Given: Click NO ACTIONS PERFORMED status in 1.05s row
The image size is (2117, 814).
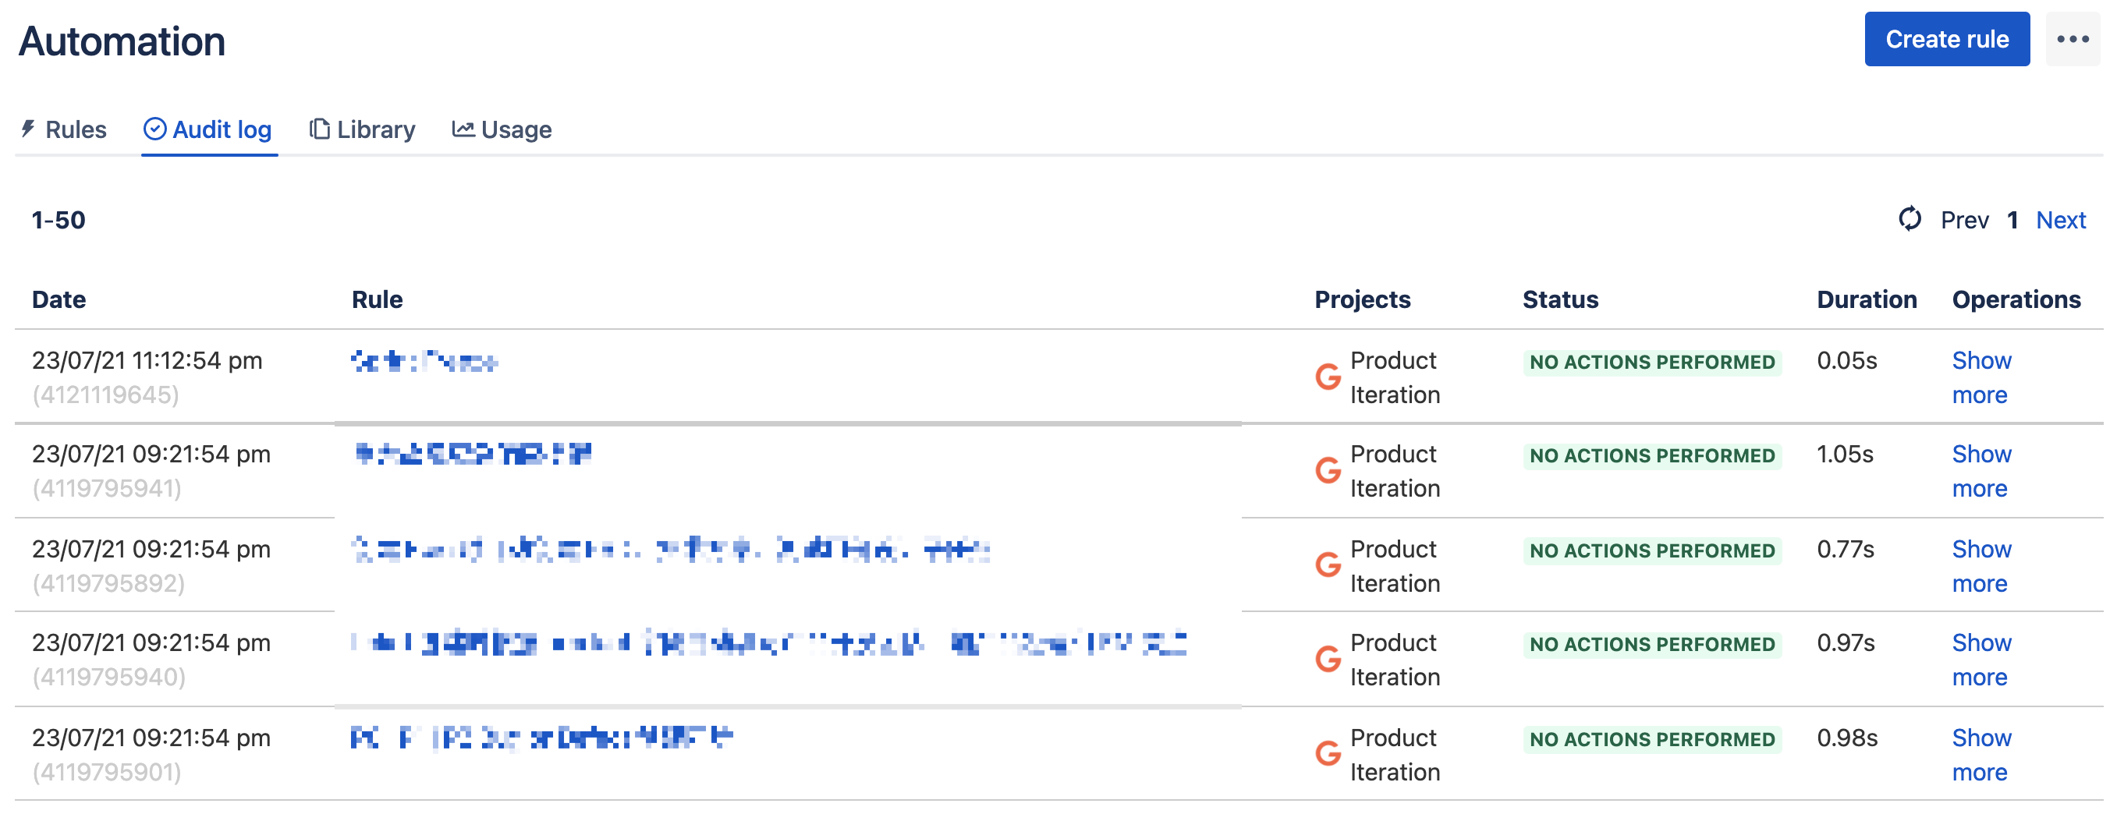Looking at the screenshot, I should click(1652, 456).
